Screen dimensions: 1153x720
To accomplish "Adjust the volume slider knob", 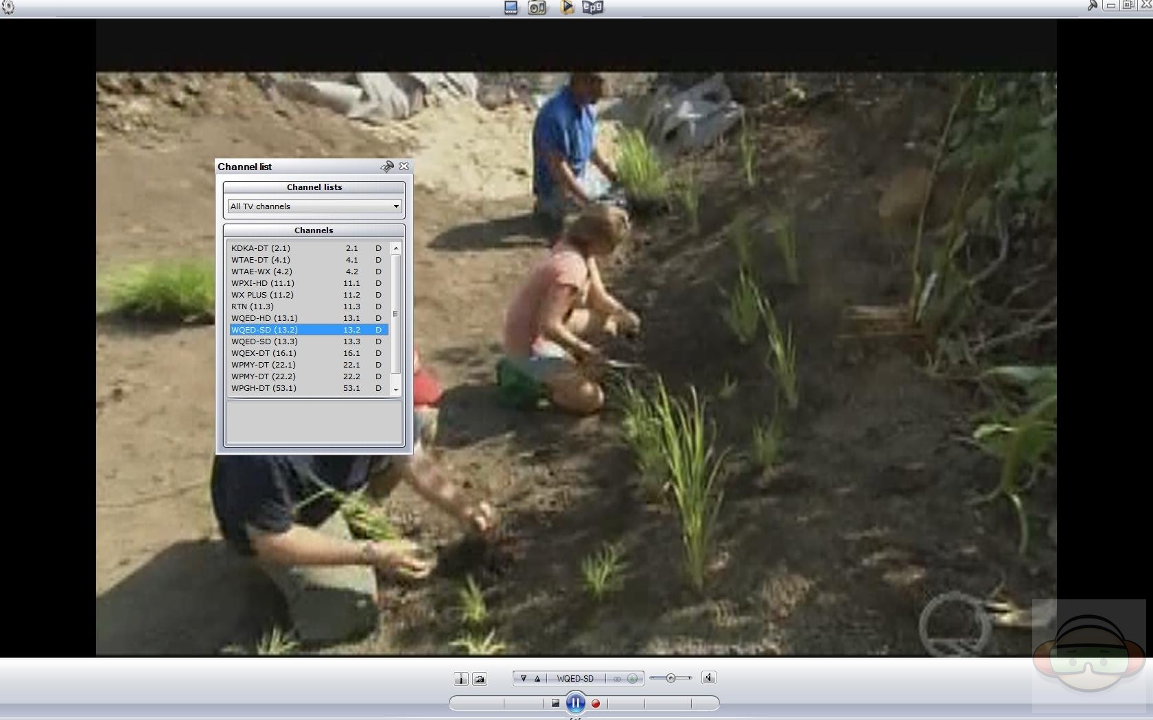I will point(671,678).
